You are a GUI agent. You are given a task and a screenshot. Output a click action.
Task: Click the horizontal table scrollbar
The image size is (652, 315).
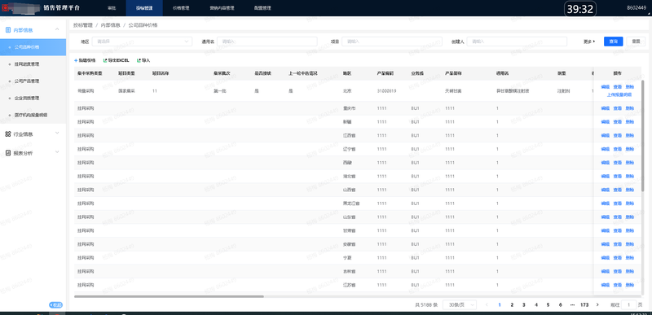pos(169,296)
